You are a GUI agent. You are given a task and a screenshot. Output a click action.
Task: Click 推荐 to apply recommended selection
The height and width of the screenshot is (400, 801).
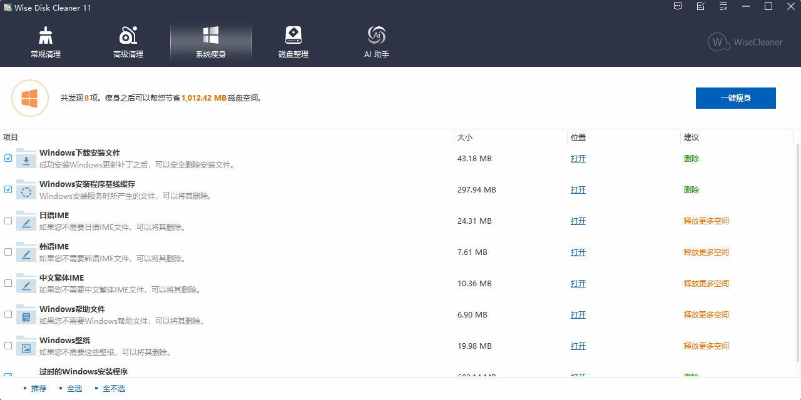click(39, 389)
